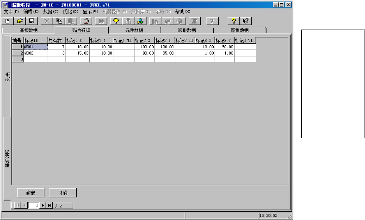
Task: Go to the next page with the navigator arrow
Action: (43, 205)
